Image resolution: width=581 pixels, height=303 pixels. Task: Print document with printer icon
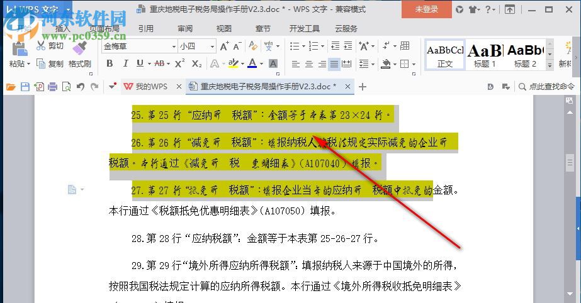click(53, 87)
